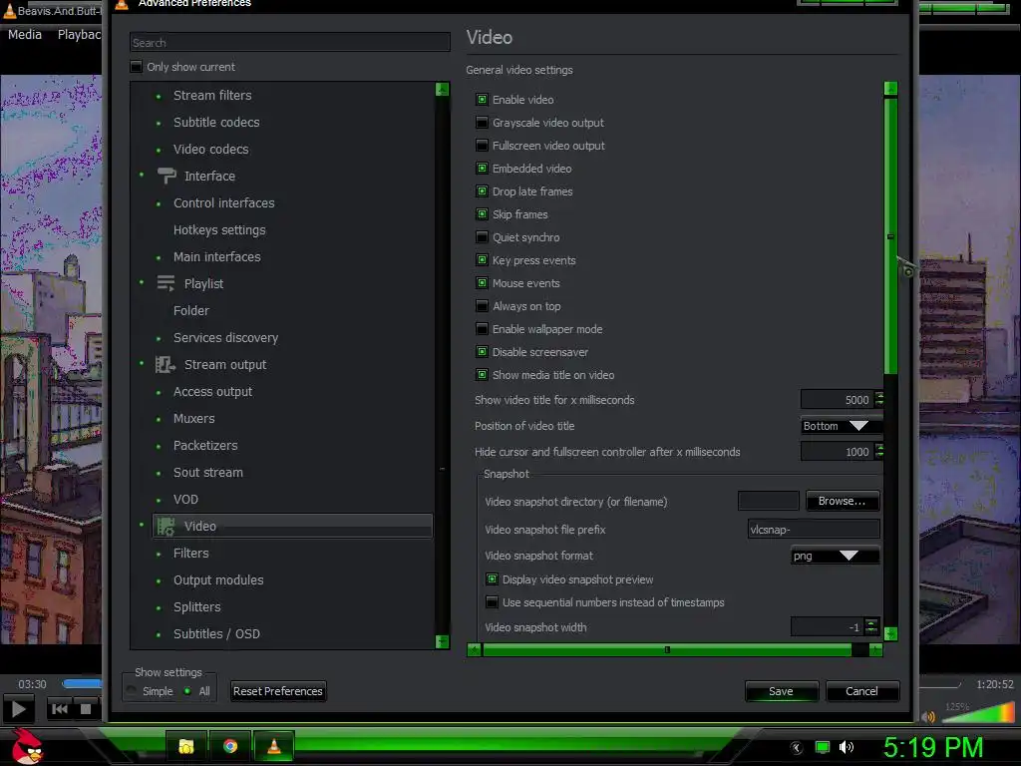Screen dimensions: 1021x766
Task: Open the Media menu in VLC
Action: click(x=25, y=35)
